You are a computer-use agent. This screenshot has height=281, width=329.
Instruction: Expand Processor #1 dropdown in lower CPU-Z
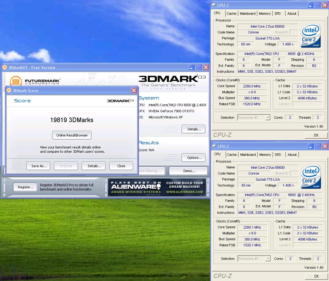(x=268, y=259)
